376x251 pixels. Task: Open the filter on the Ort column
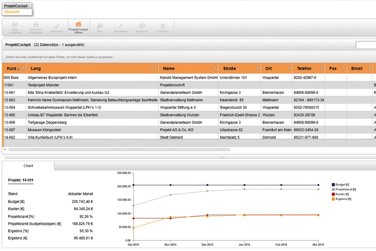point(289,69)
